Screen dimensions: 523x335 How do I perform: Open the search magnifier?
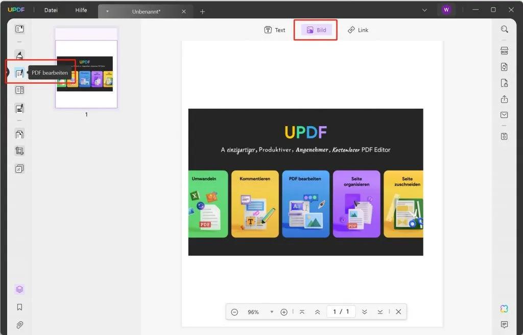click(x=504, y=29)
